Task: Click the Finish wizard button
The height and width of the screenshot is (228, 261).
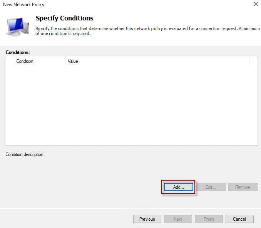Action: pyautogui.click(x=209, y=219)
